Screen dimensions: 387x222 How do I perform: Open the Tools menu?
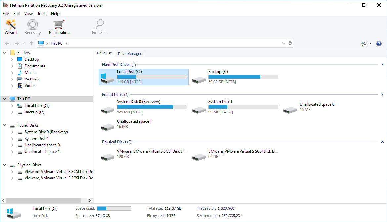(x=42, y=14)
